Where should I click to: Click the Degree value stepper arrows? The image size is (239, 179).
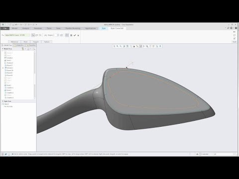click(x=58, y=35)
